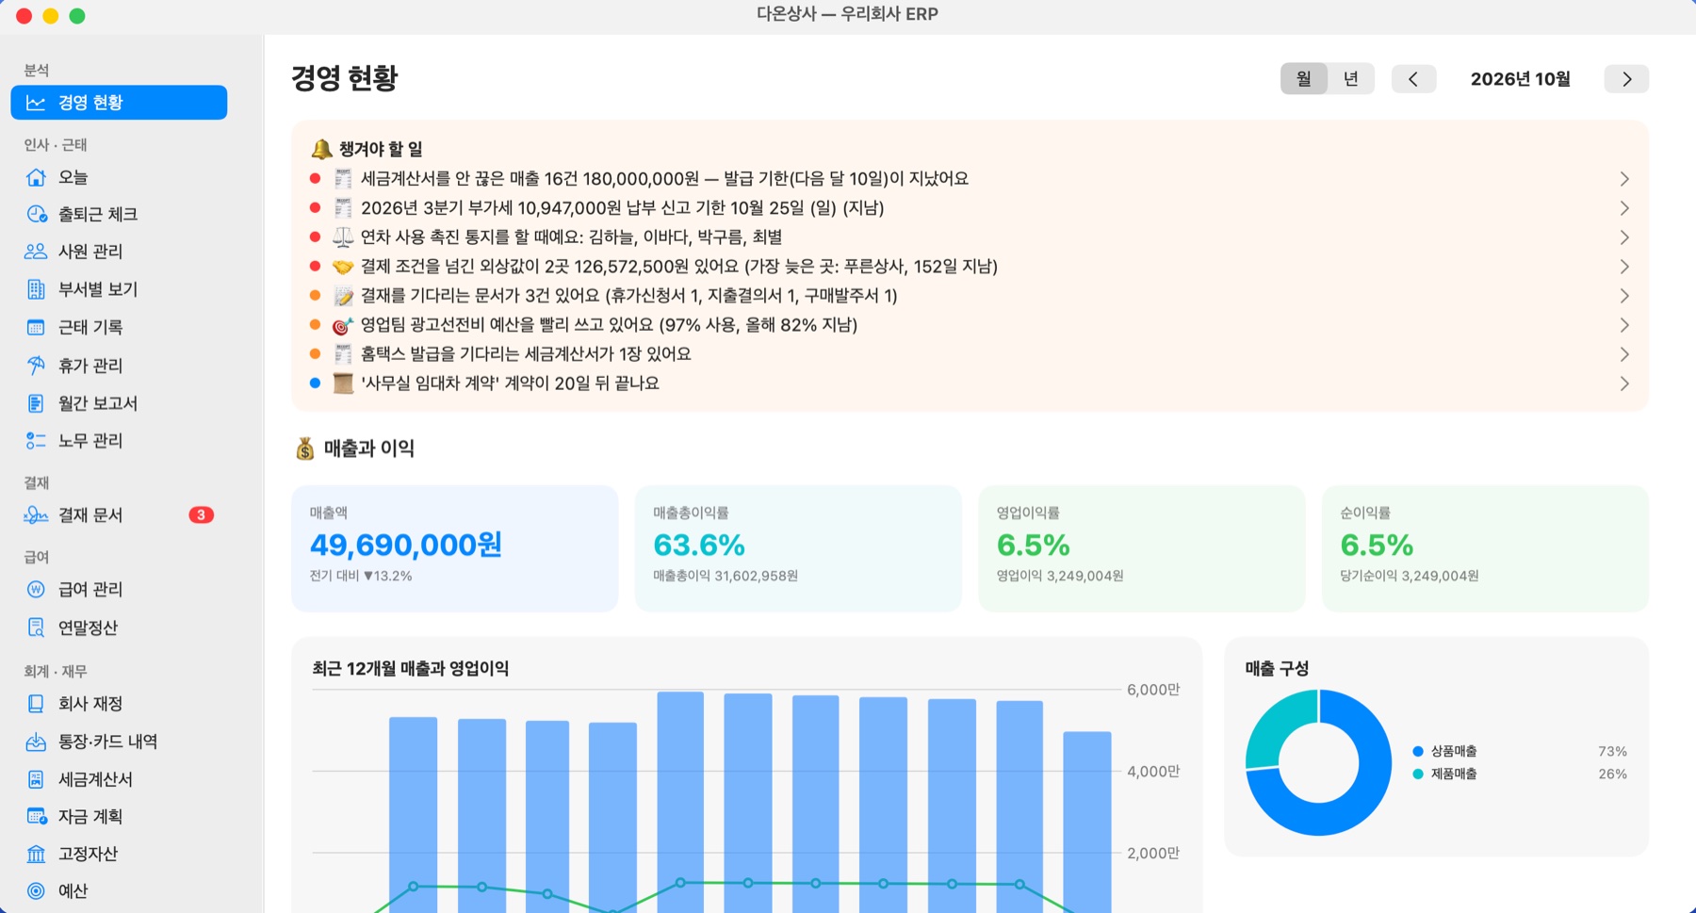Open 세금계산서 menu item

[x=119, y=779]
